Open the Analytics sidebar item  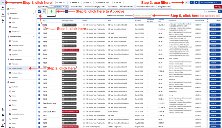[x=13, y=9]
